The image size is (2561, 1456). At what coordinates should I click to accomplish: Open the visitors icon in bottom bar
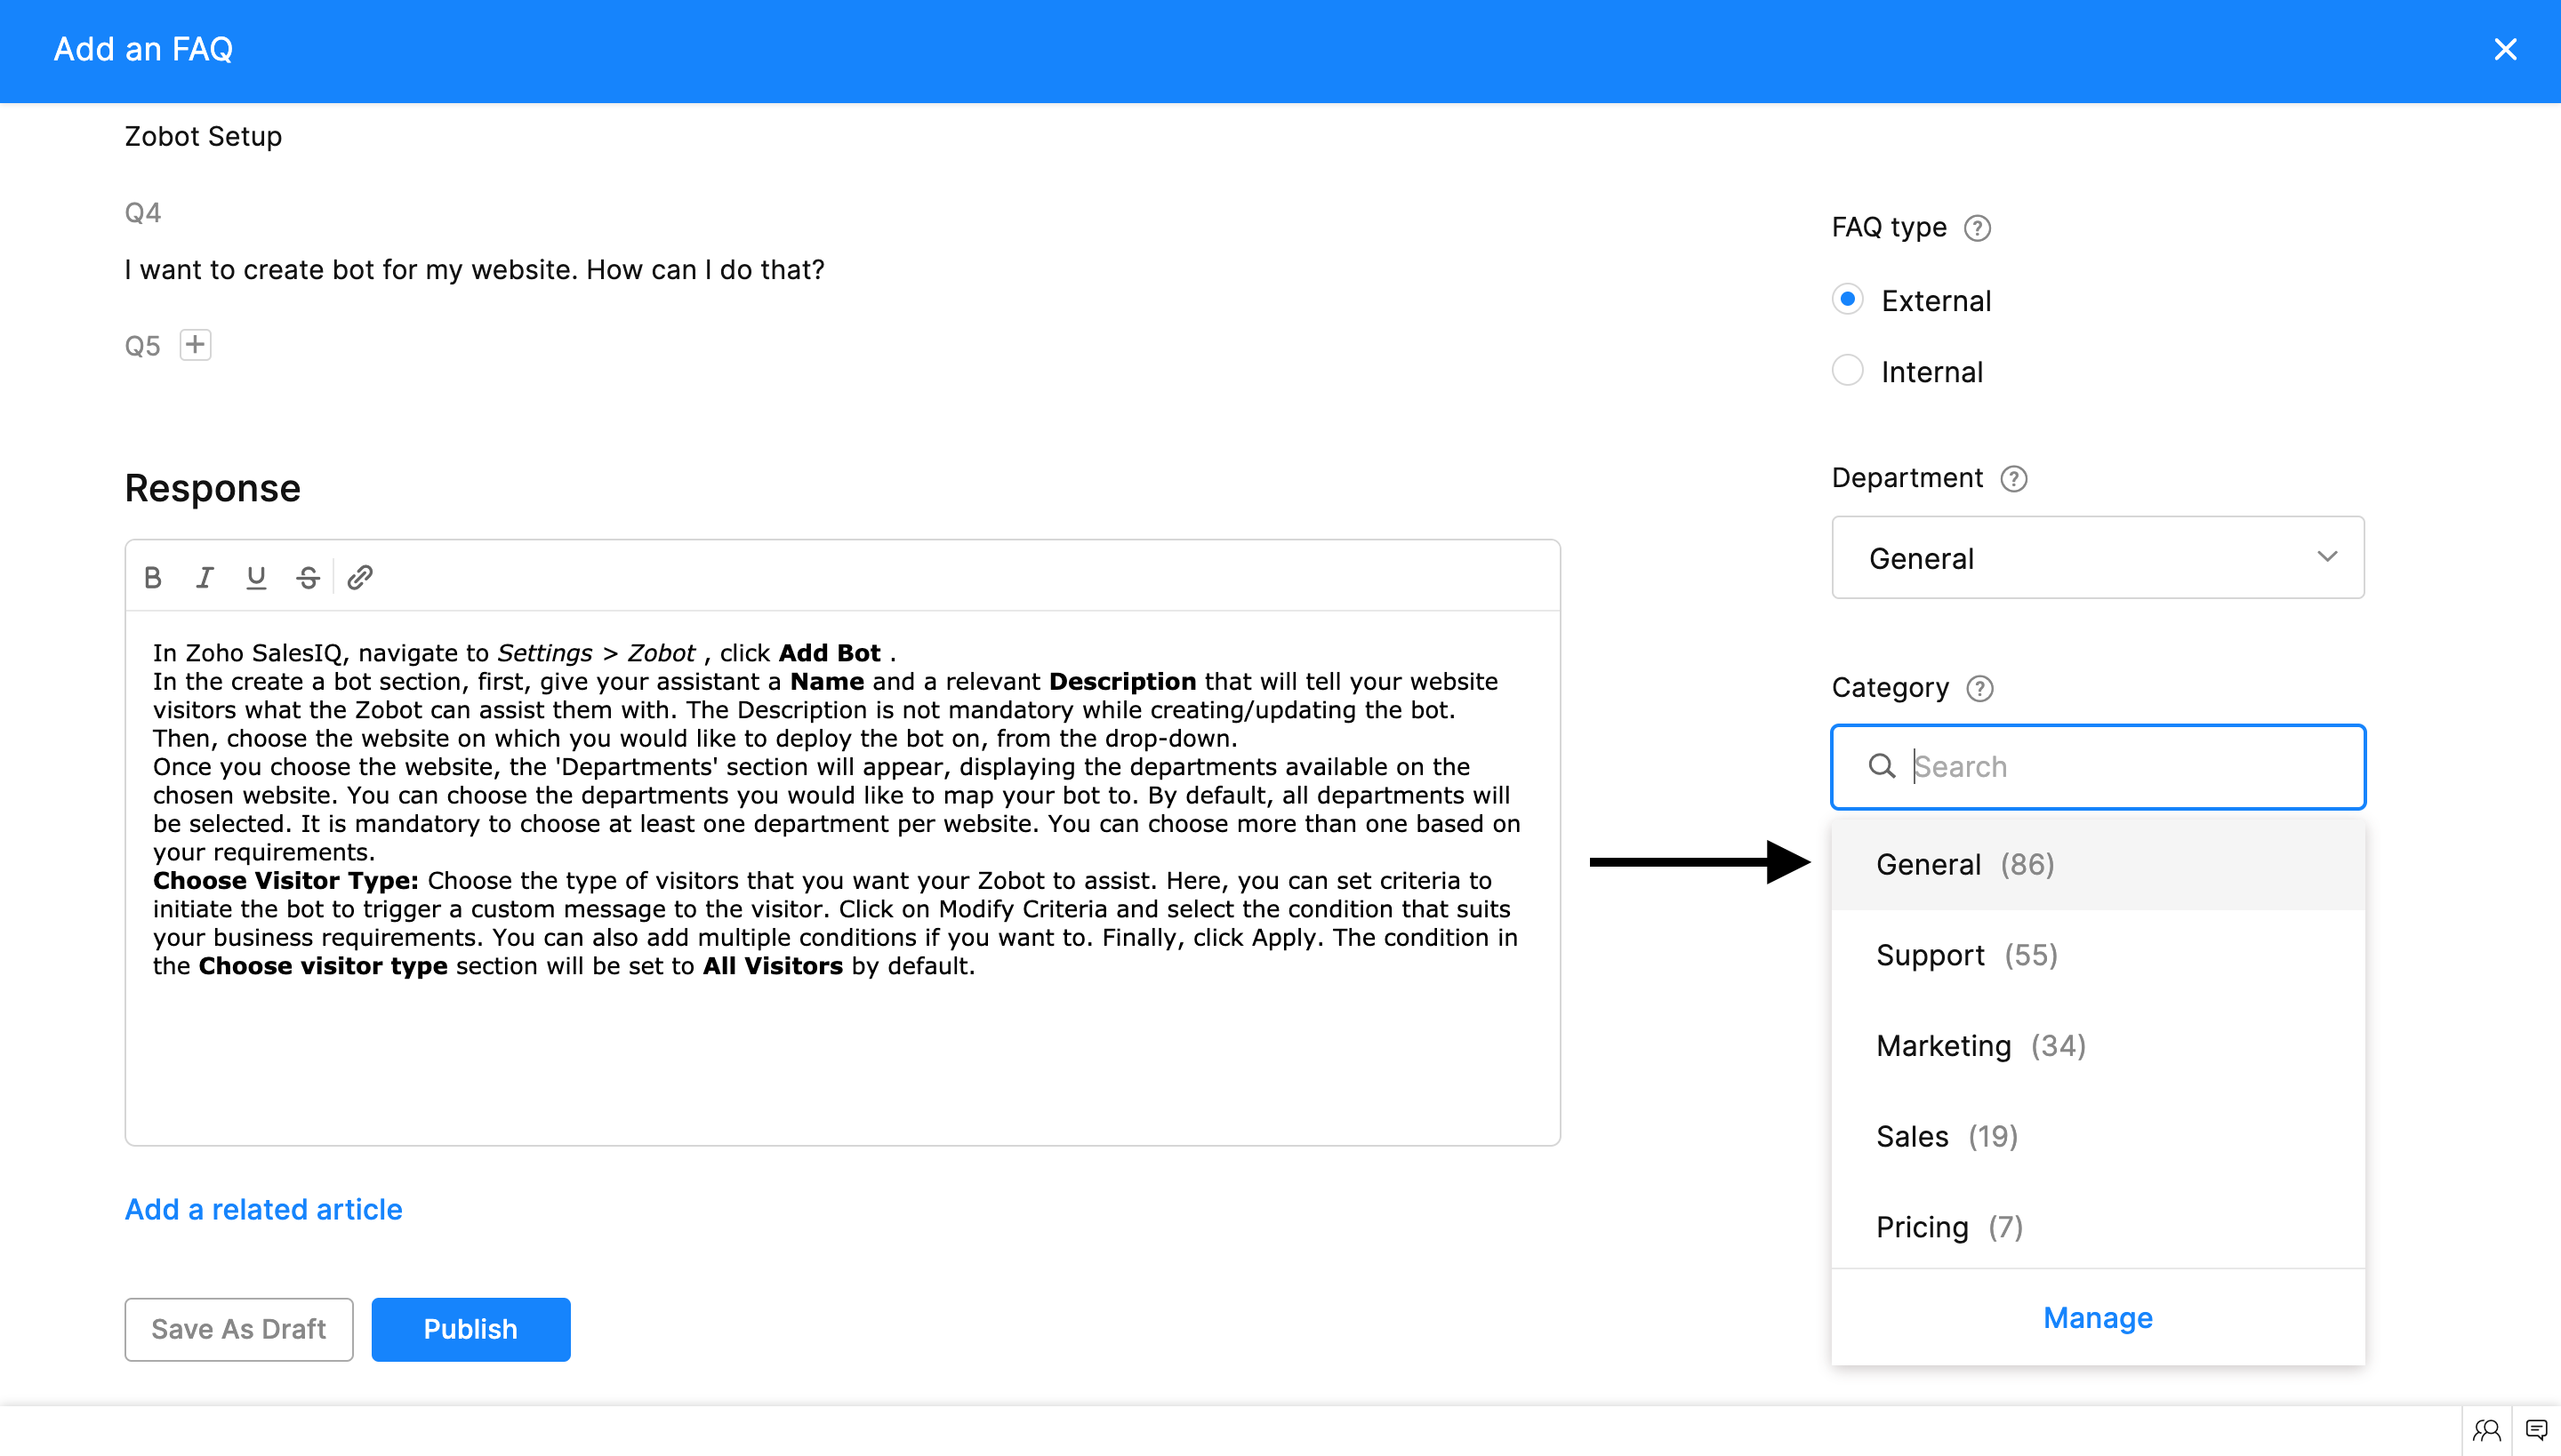[x=2486, y=1429]
